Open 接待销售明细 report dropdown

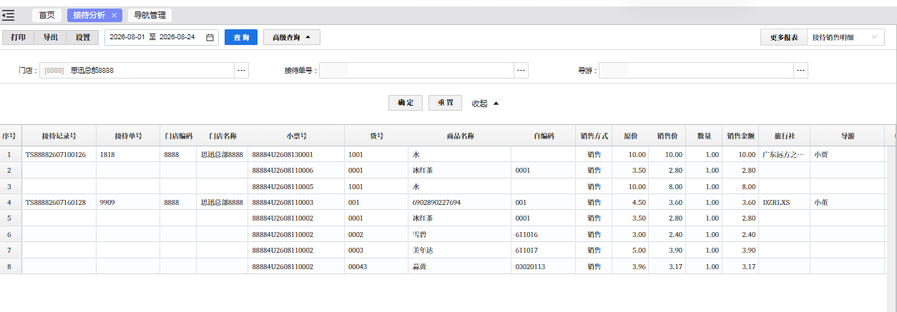(845, 37)
